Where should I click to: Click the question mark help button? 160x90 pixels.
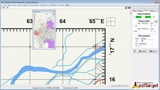[x=134, y=51]
